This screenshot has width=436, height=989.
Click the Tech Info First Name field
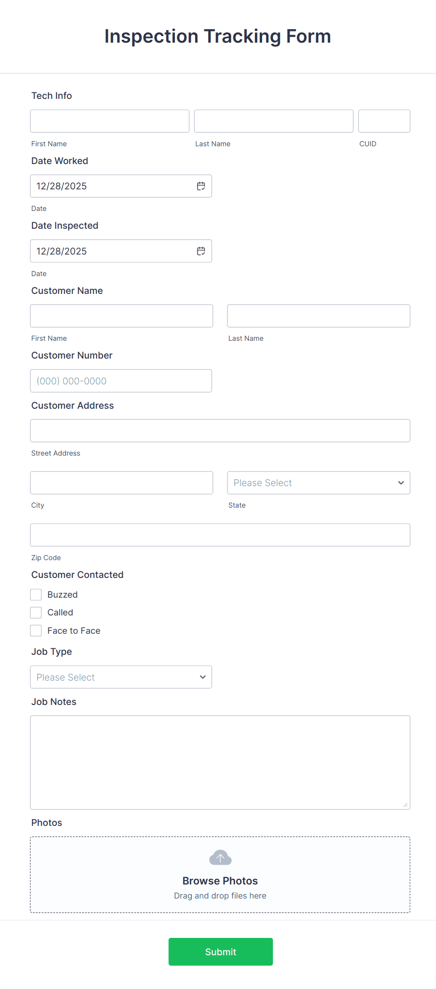(x=109, y=120)
